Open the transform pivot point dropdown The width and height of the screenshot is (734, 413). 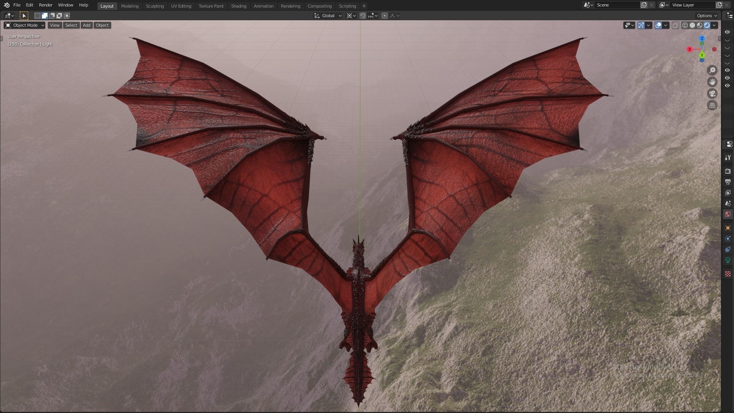point(351,16)
